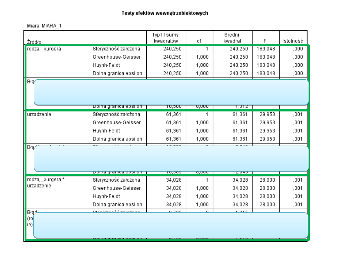Select the 'Średni kwadrat' column header

pyautogui.click(x=232, y=38)
